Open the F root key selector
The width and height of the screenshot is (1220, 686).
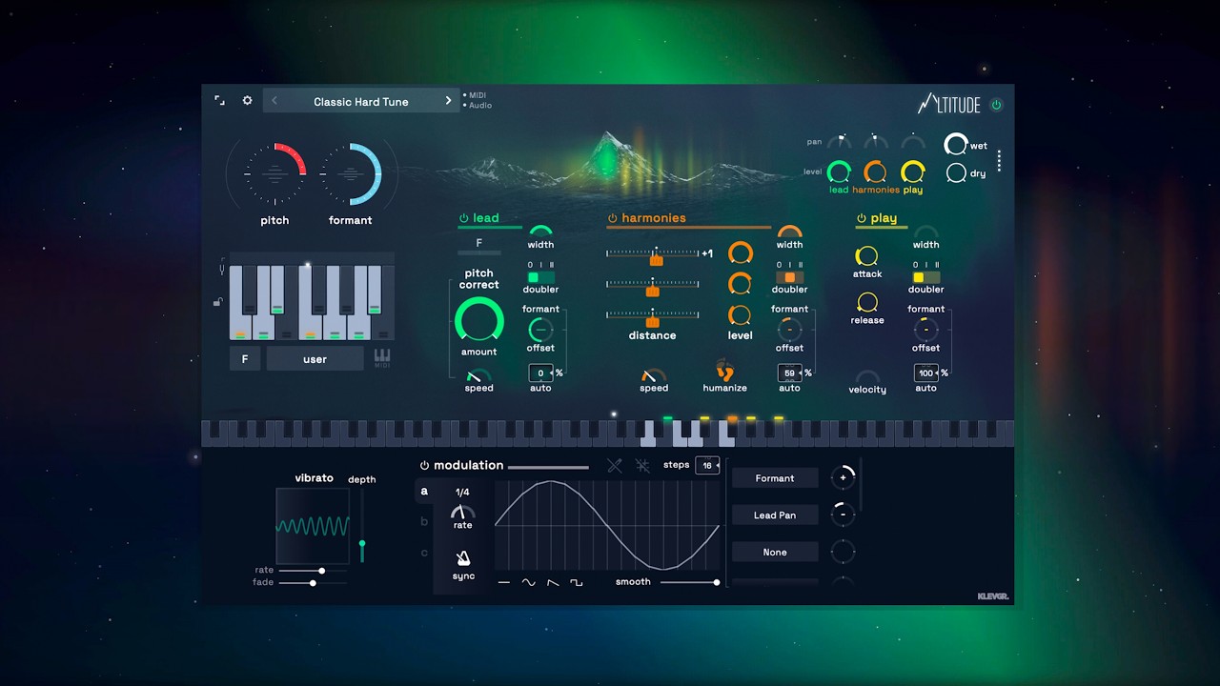pyautogui.click(x=245, y=359)
